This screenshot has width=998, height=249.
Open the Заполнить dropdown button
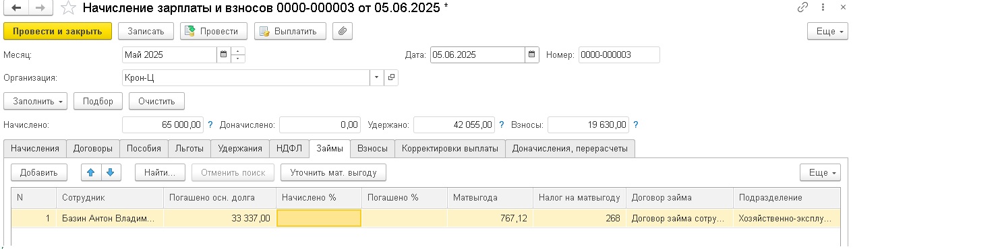36,101
